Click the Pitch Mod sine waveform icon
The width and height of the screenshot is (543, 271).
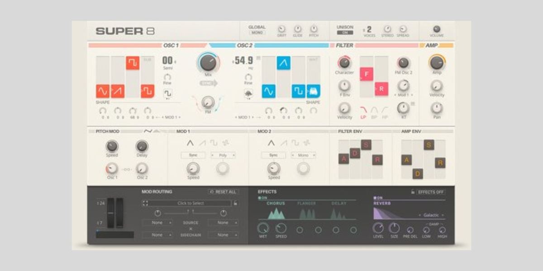[x=148, y=131]
